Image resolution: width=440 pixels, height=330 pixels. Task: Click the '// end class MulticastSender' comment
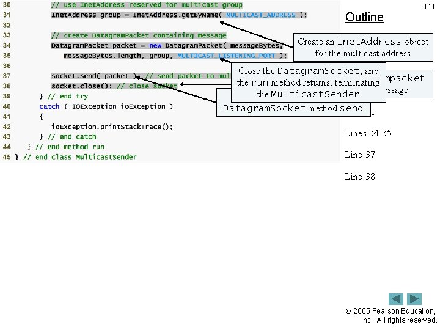tap(80, 157)
